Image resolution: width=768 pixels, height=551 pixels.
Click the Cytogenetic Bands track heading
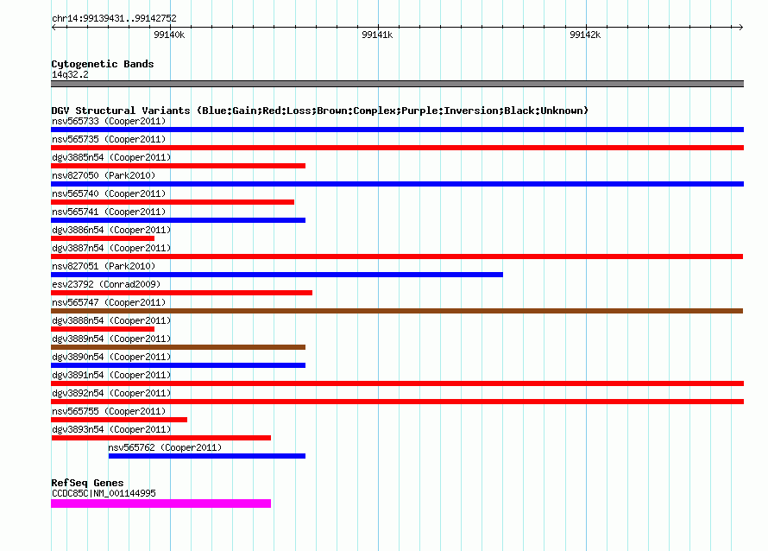[x=103, y=64]
